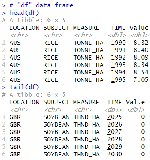Click the TIME header in the tail output
150x160 pixels.
click(115, 102)
